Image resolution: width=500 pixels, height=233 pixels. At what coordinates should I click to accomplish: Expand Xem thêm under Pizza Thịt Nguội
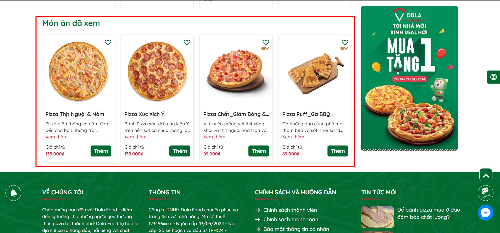coord(56,137)
